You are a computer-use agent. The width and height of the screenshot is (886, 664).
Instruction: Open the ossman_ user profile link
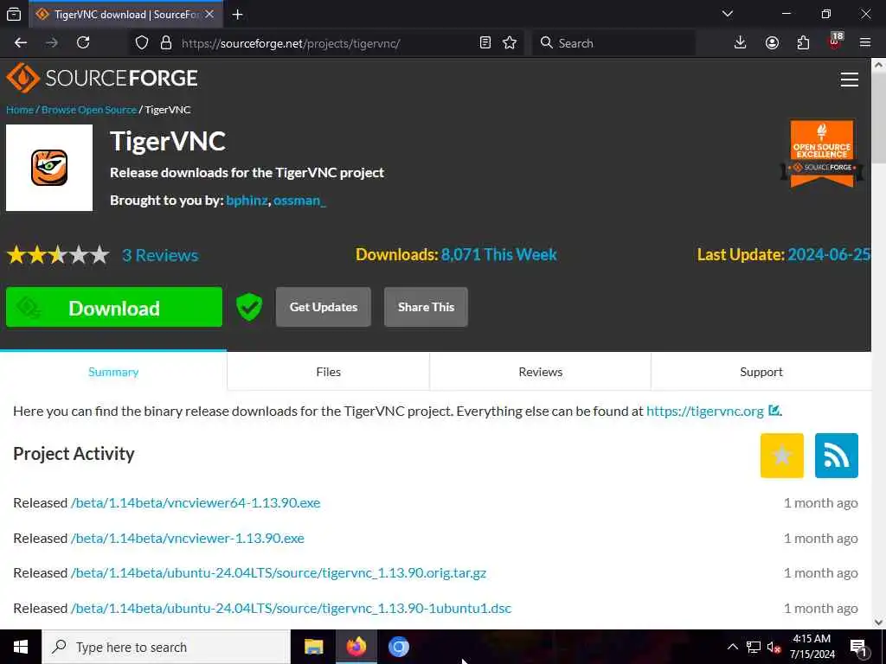click(299, 201)
